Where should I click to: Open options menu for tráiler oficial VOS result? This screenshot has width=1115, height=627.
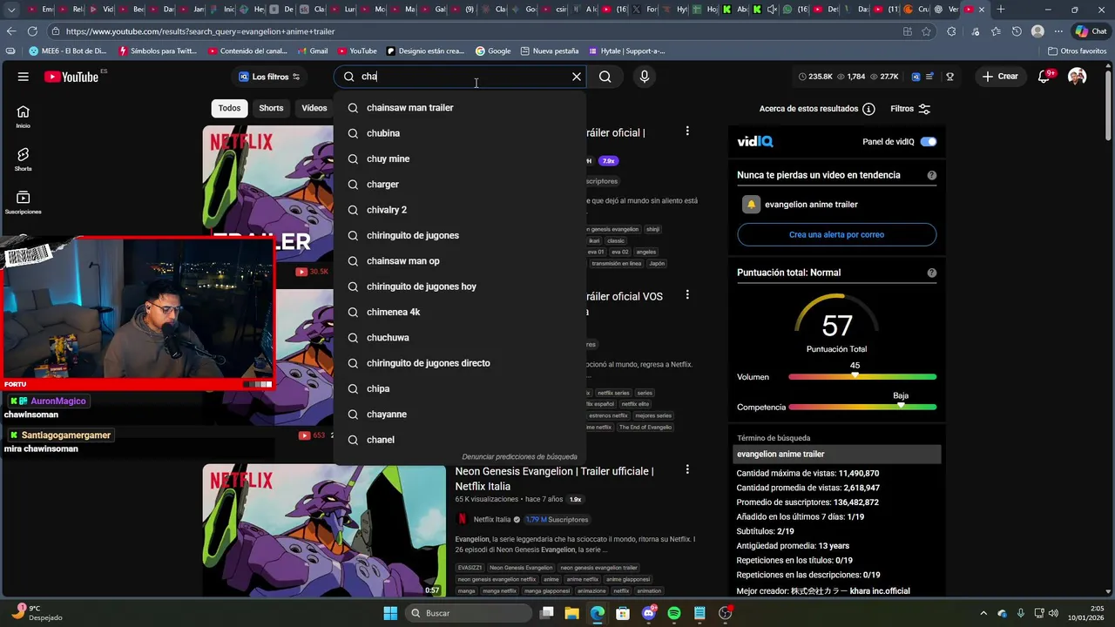[x=687, y=295]
